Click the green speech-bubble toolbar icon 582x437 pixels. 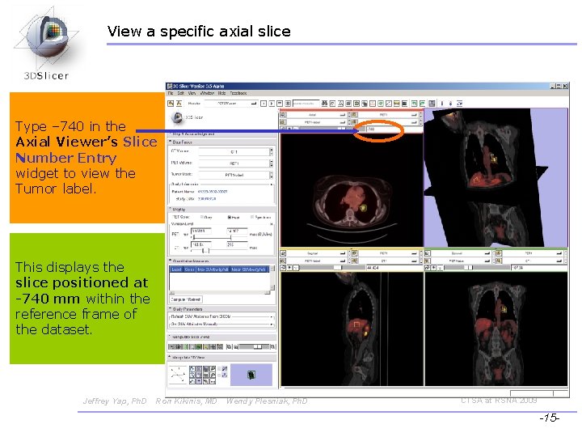click(x=381, y=104)
